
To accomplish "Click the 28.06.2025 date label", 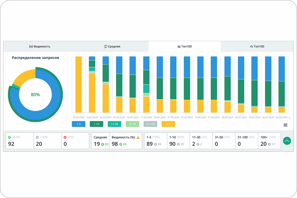I will pyautogui.click(x=227, y=117).
